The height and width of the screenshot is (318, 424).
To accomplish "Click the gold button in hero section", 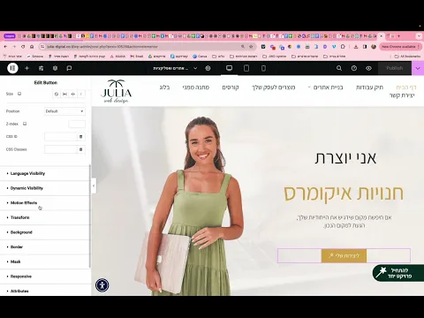I will point(344,255).
